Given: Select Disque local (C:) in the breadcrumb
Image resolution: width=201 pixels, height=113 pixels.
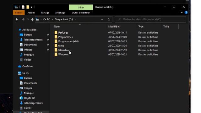Looking at the screenshot, I should coord(64,19).
